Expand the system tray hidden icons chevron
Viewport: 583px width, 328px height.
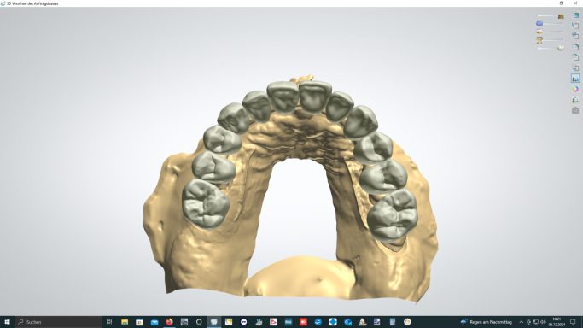(x=522, y=322)
